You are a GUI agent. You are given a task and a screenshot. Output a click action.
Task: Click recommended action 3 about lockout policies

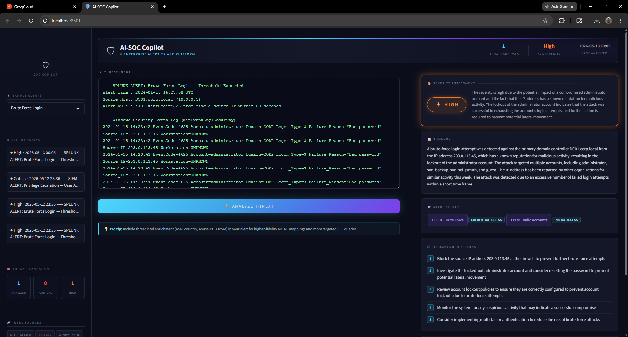tap(519, 292)
